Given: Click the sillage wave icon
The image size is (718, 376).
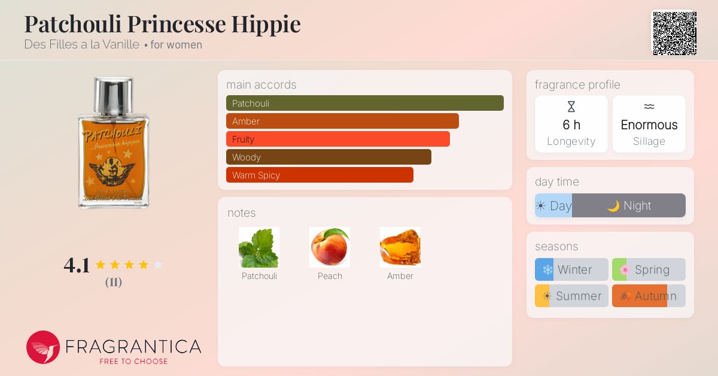Looking at the screenshot, I should [x=649, y=107].
